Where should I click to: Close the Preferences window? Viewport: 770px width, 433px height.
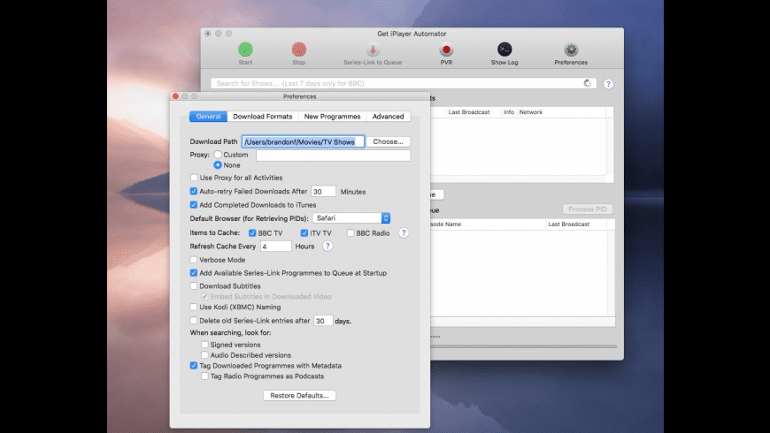[x=175, y=96]
